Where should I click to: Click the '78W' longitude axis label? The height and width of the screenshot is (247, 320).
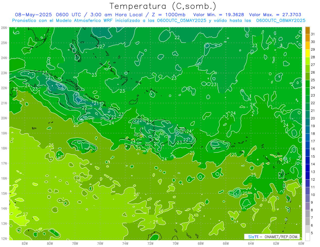[75, 243]
